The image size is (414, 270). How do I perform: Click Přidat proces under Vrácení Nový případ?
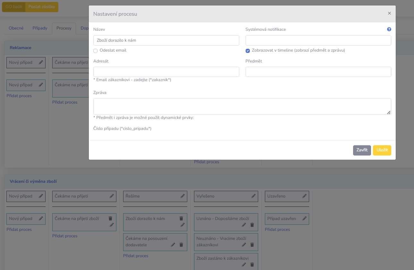click(x=19, y=229)
